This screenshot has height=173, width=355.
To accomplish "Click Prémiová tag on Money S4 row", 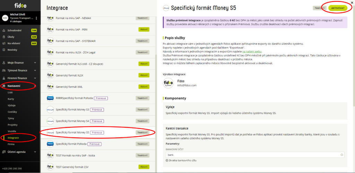I will tap(97, 121).
